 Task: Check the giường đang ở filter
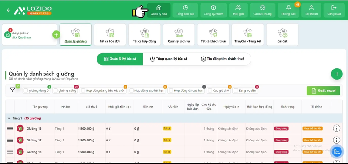26,90
